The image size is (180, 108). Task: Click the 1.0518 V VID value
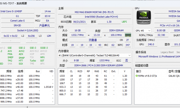[48, 87]
